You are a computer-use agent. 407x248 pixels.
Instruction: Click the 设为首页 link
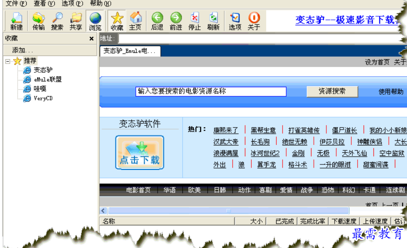377,62
